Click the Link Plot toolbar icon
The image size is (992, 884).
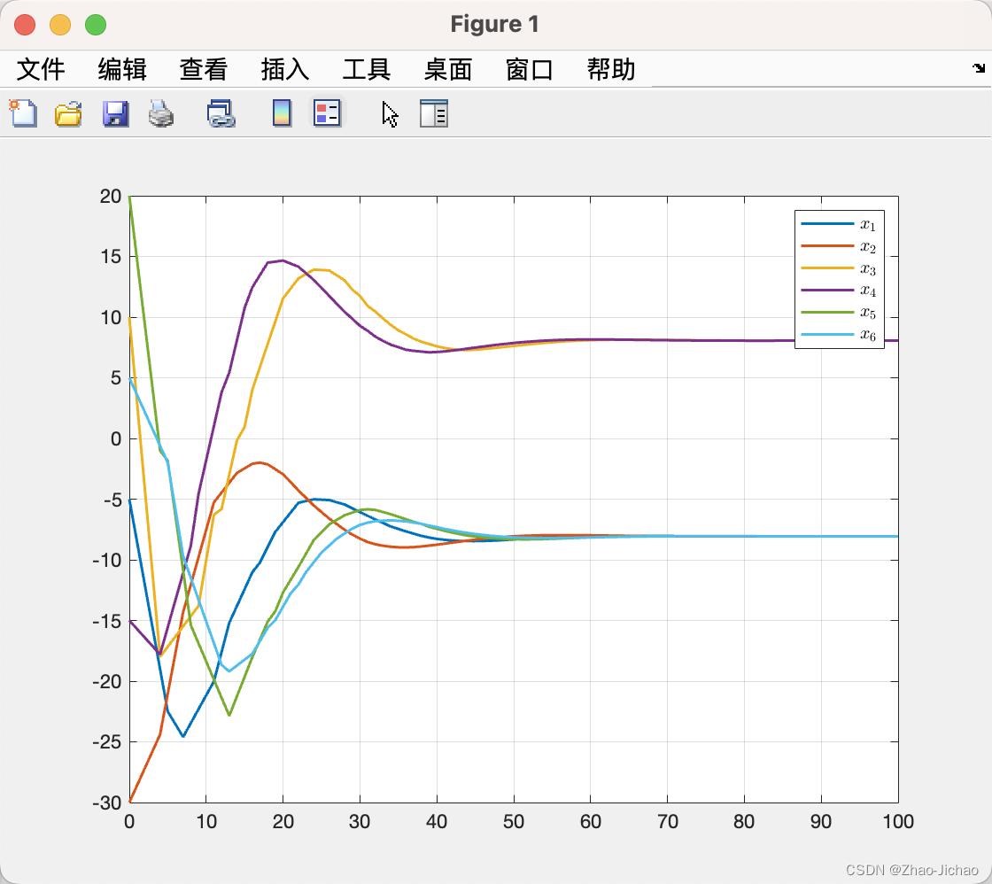click(221, 114)
